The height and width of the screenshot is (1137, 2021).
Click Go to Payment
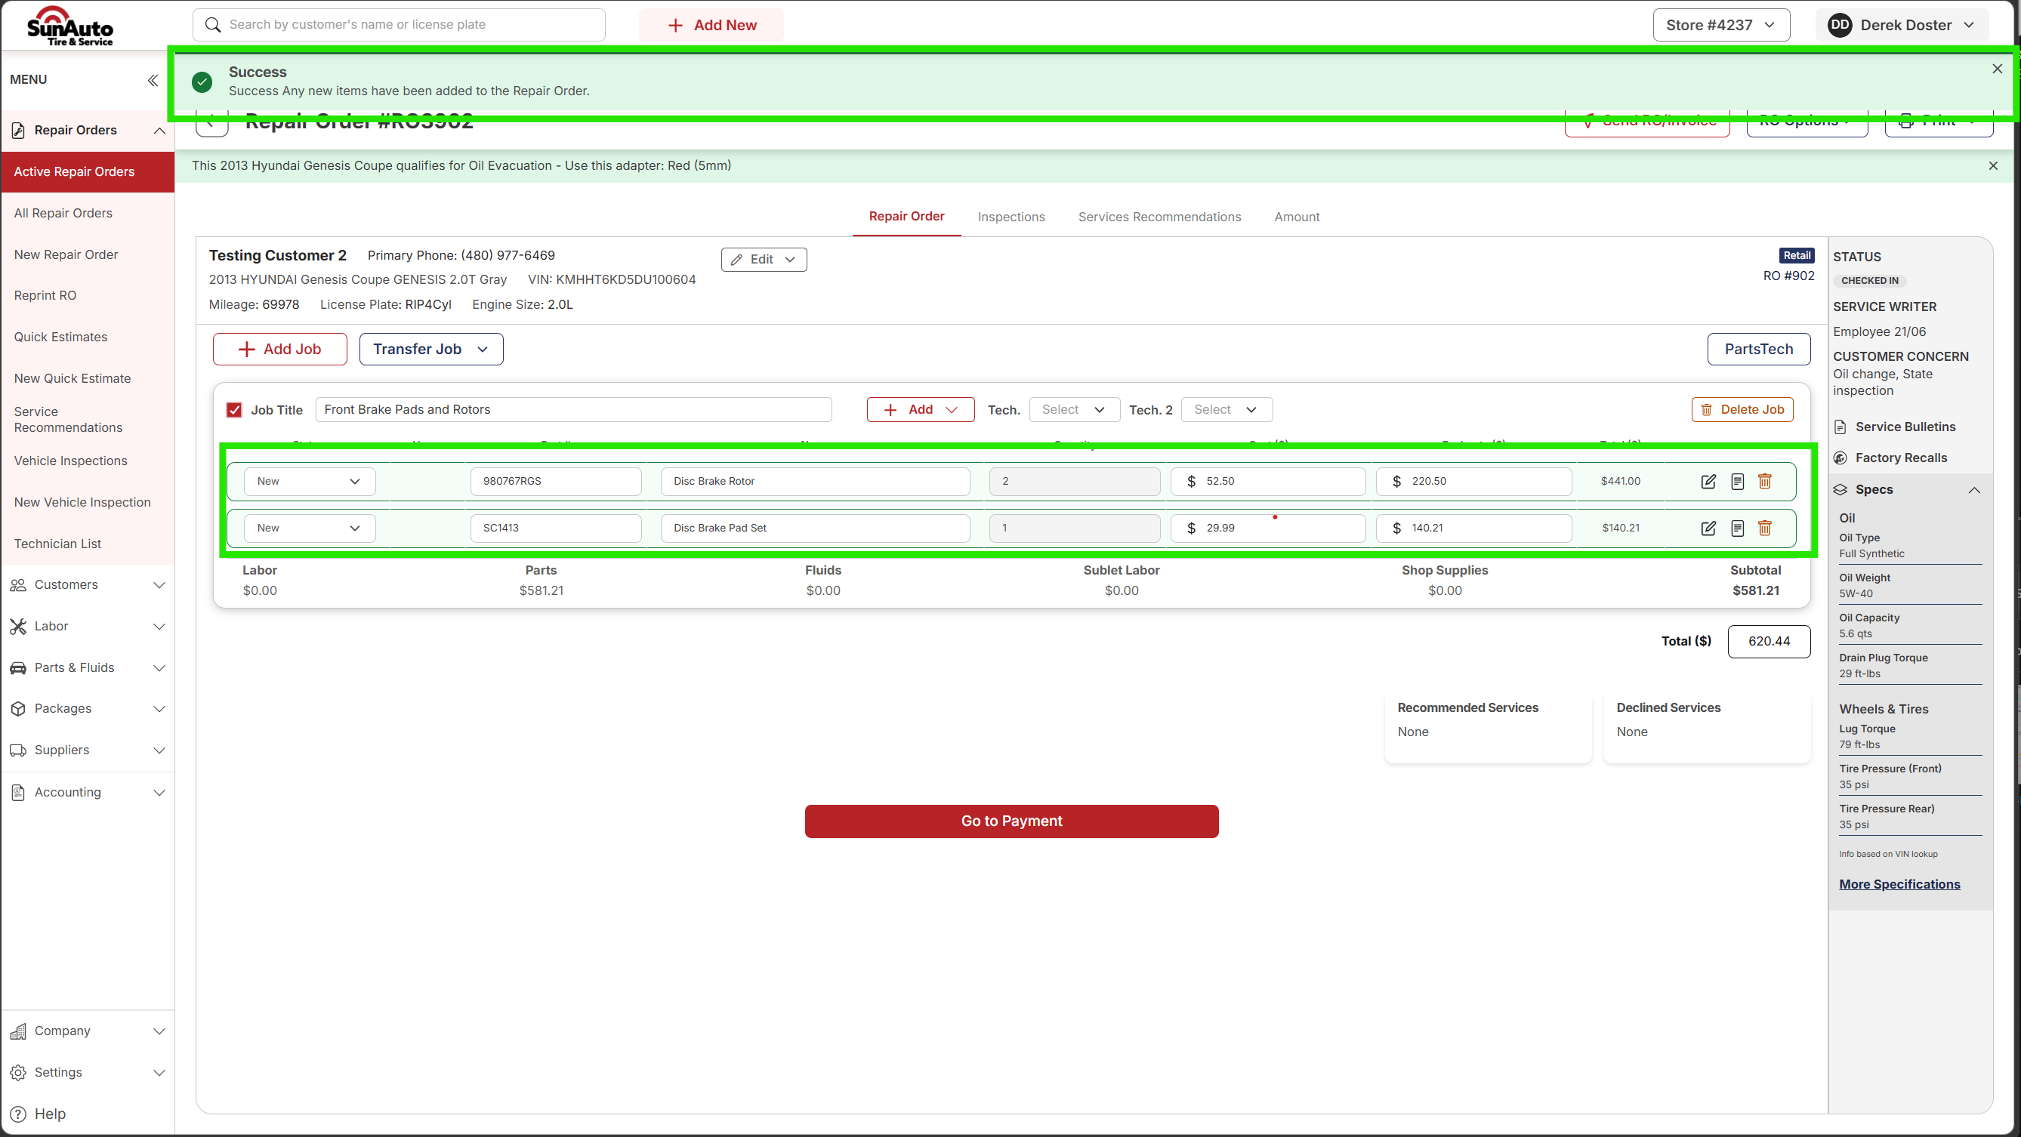[x=1011, y=821]
